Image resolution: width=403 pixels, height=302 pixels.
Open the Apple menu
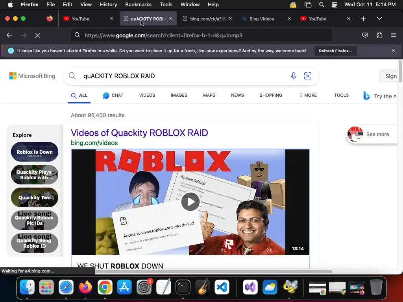pyautogui.click(x=10, y=4)
